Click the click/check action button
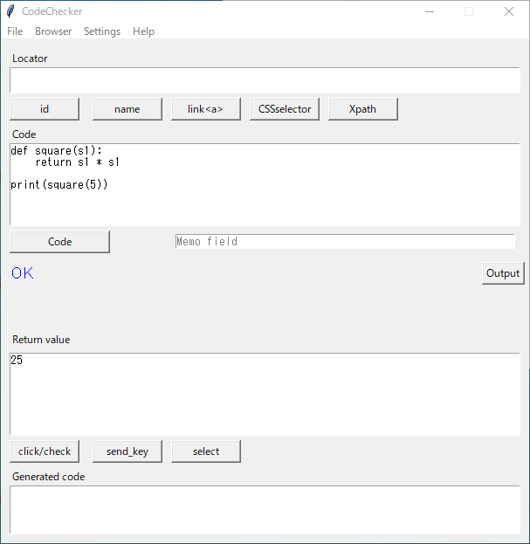Image resolution: width=530 pixels, height=544 pixels. (45, 451)
